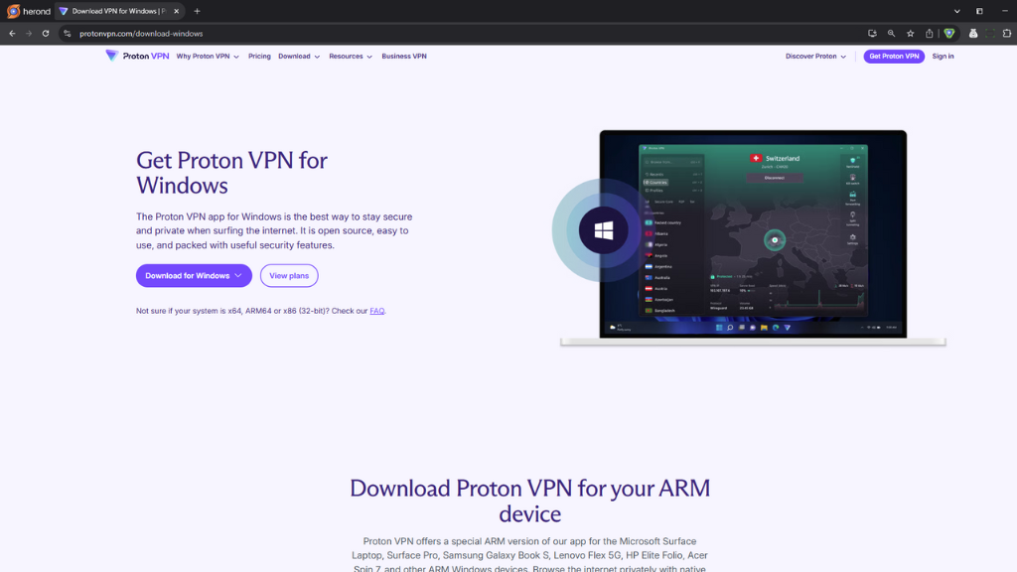Click the Windows logo circle graphic
1017x572 pixels.
(x=603, y=230)
